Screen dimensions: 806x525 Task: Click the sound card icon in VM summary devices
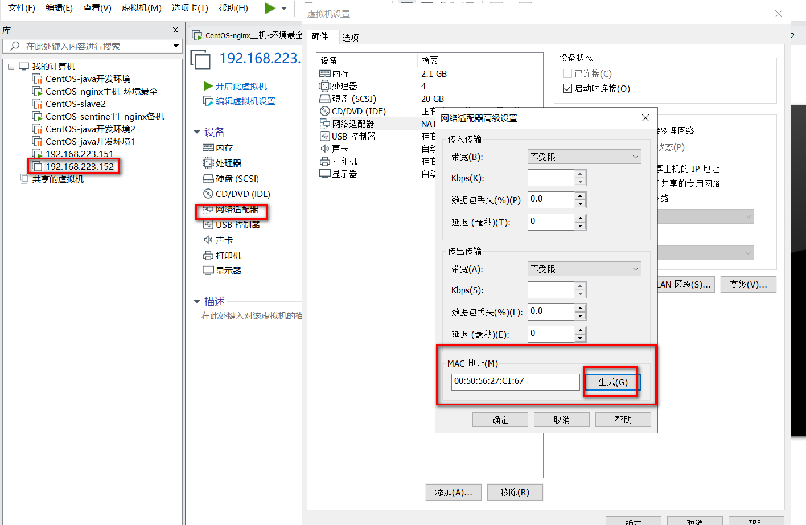click(x=208, y=240)
